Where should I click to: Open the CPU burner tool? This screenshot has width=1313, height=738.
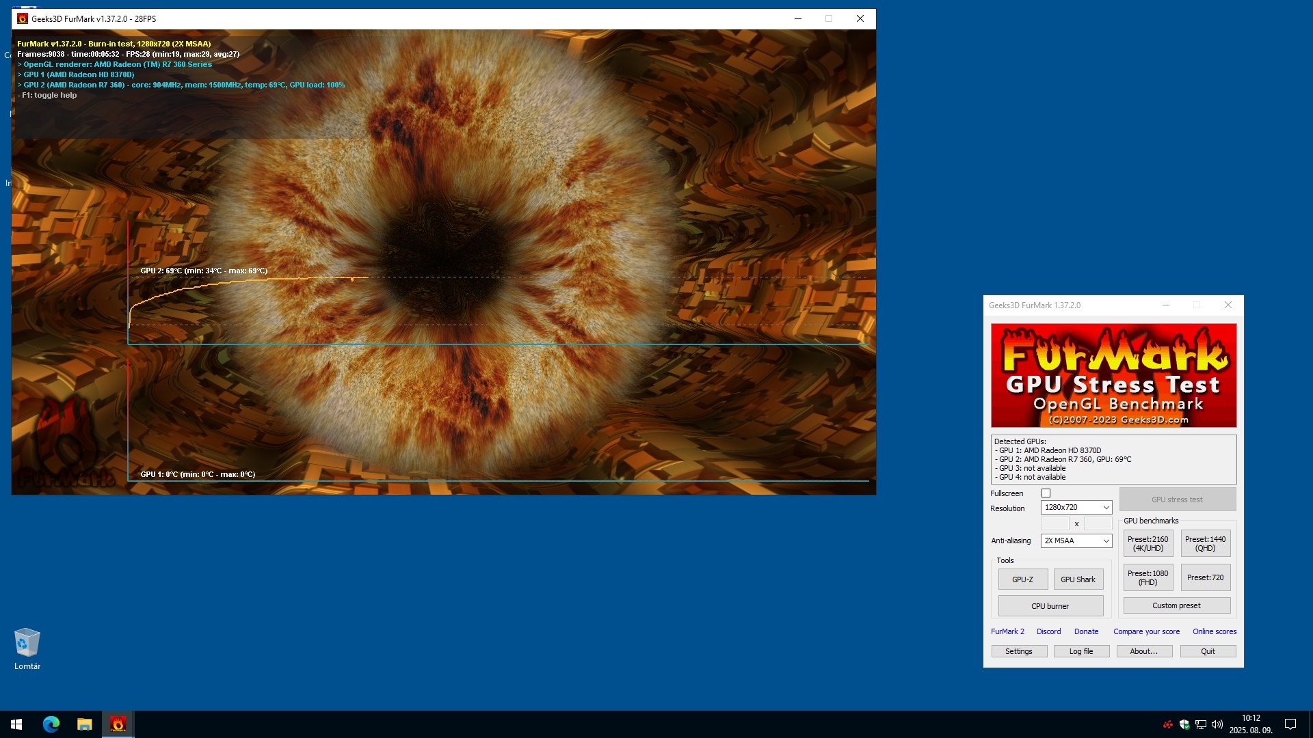1050,606
